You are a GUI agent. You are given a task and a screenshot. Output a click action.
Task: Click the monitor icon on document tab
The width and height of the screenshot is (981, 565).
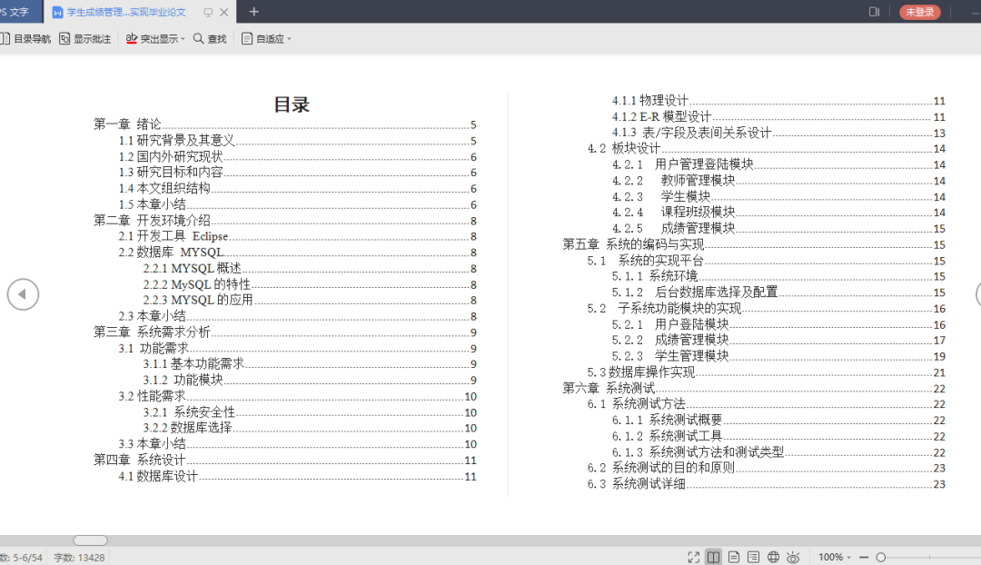[208, 12]
